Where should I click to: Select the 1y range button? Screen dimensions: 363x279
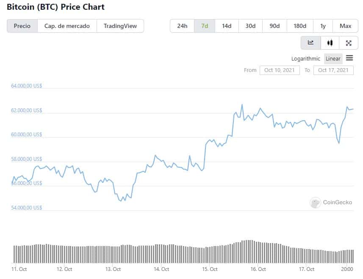323,26
